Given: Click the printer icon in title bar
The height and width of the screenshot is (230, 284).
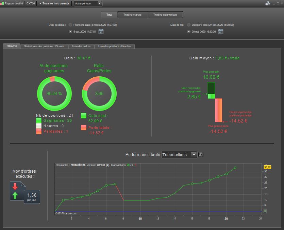Looking at the screenshot, I should click(268, 3).
